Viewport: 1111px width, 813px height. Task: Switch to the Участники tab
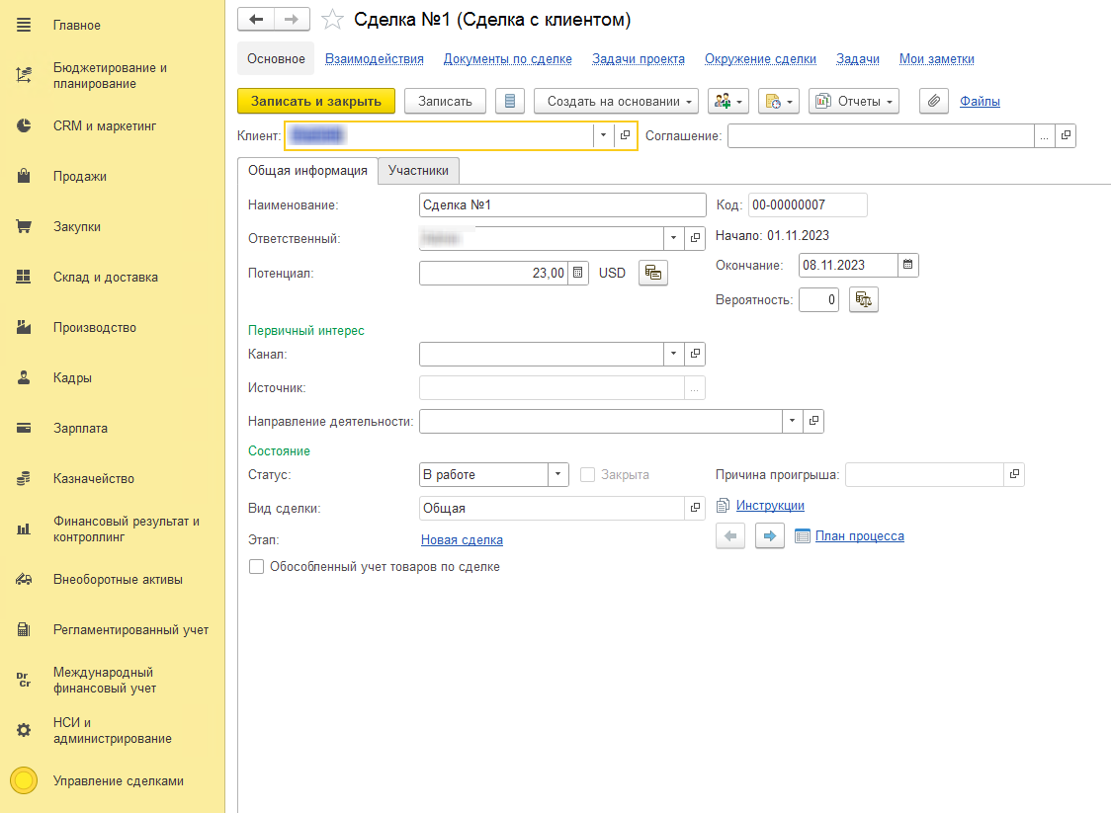click(x=418, y=171)
